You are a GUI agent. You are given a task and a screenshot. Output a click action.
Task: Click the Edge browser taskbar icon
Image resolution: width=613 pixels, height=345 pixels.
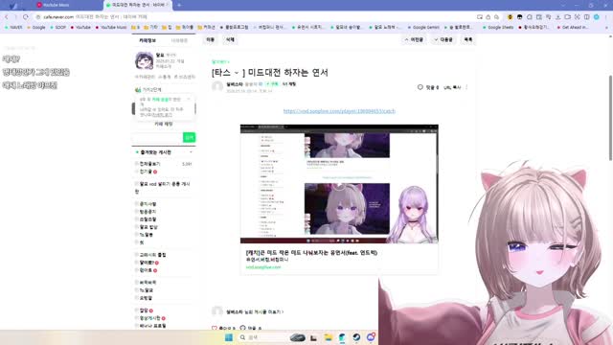coord(342,337)
